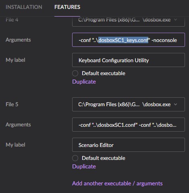Select the FEATURES tab
189x193 pixels.
pyautogui.click(x=67, y=7)
